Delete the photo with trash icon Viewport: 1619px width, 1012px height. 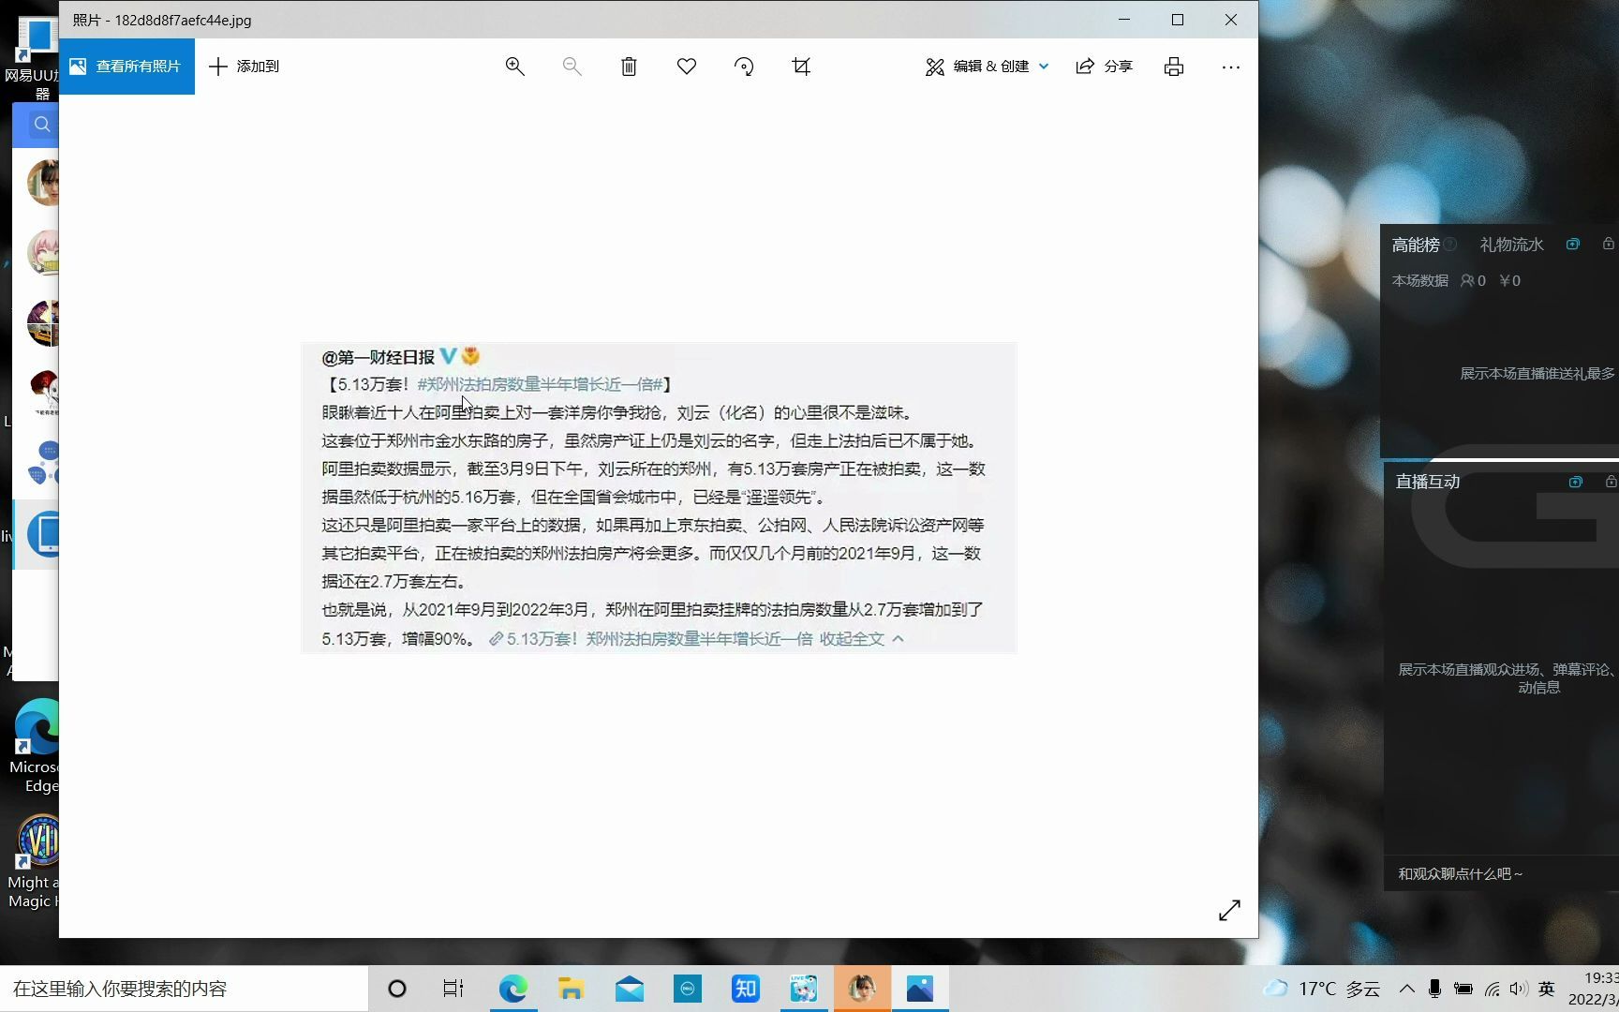[629, 67]
